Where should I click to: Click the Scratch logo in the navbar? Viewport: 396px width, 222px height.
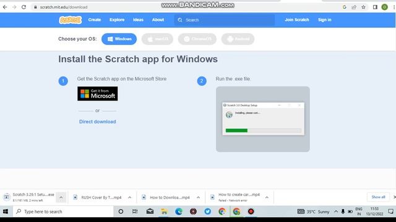[x=70, y=20]
